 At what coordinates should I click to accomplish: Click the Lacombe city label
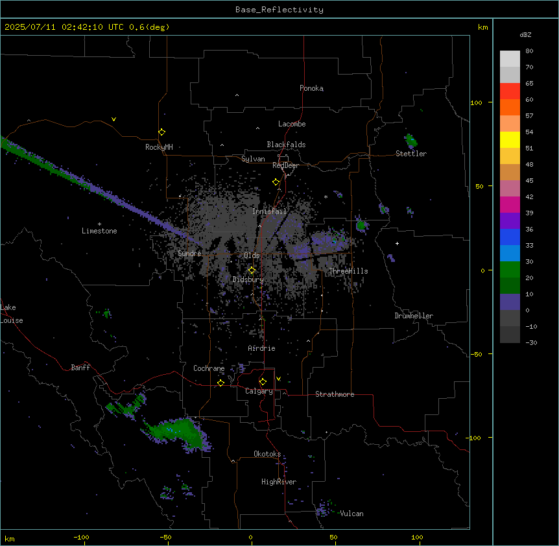pos(292,124)
